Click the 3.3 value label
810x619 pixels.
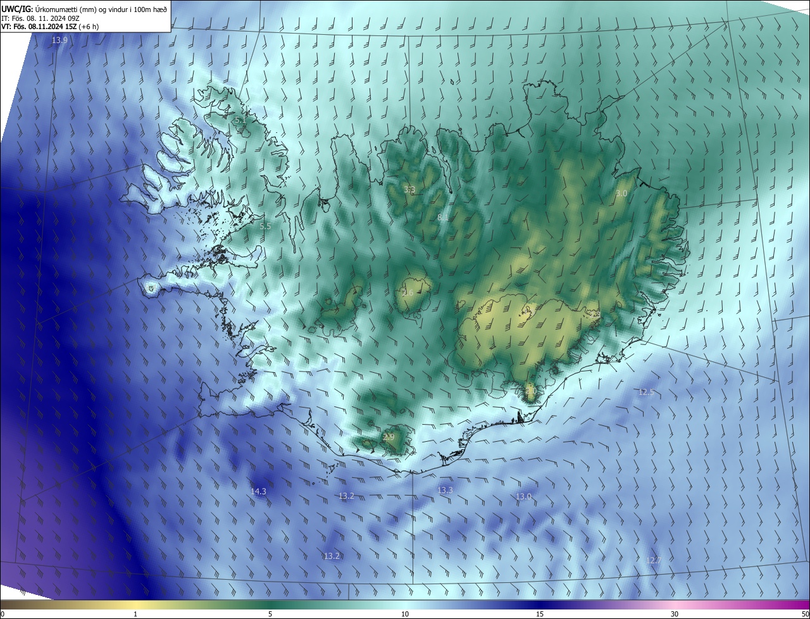[409, 189]
